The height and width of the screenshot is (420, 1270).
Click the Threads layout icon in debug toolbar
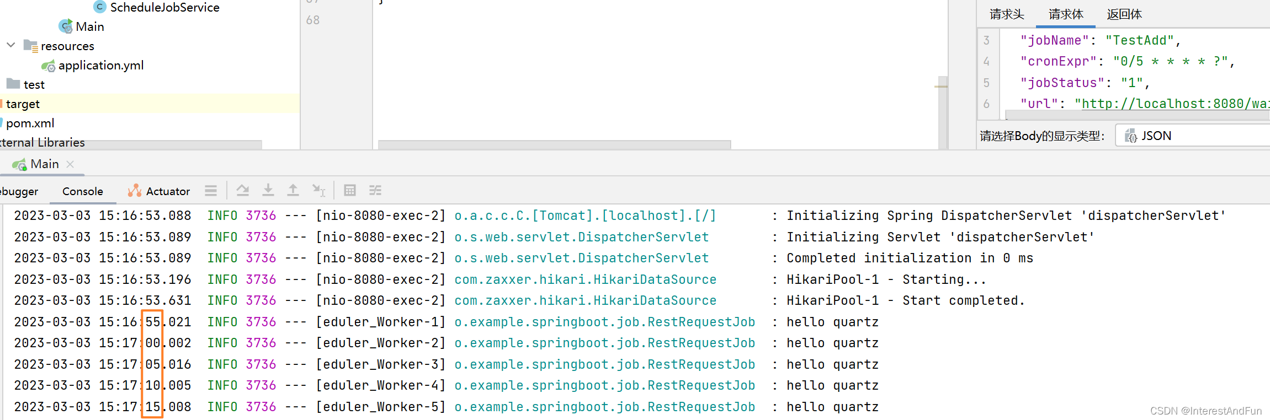211,191
